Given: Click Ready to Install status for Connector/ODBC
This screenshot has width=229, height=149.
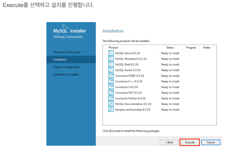Looking at the screenshot, I should [170, 76].
